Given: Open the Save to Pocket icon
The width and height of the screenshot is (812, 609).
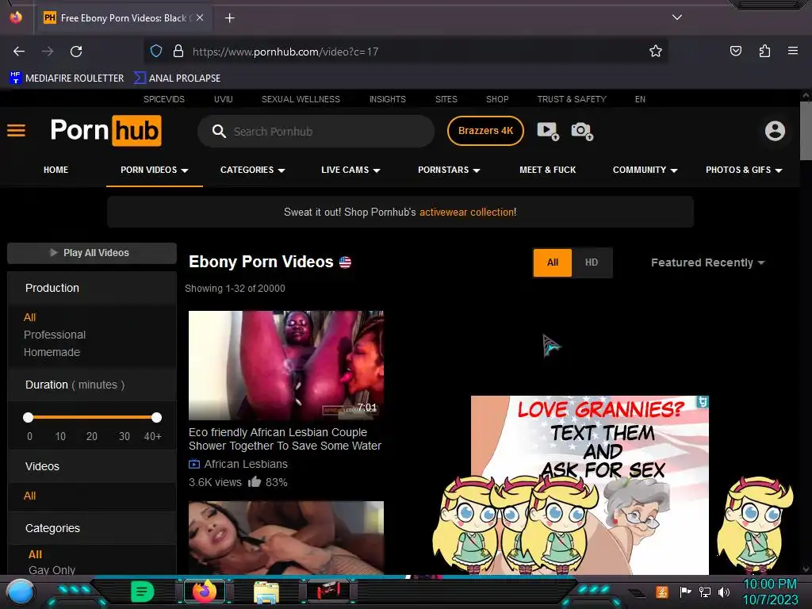Looking at the screenshot, I should click(x=736, y=51).
